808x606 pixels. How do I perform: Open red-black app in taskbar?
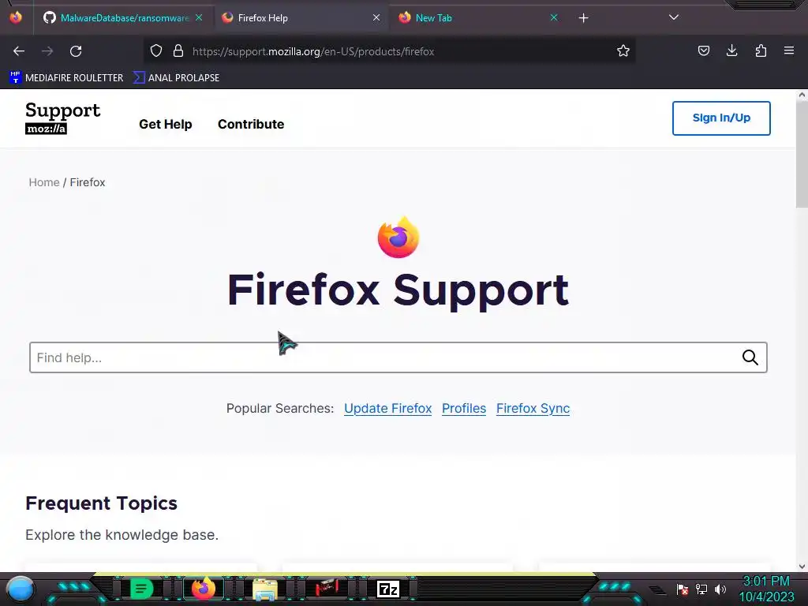point(327,588)
